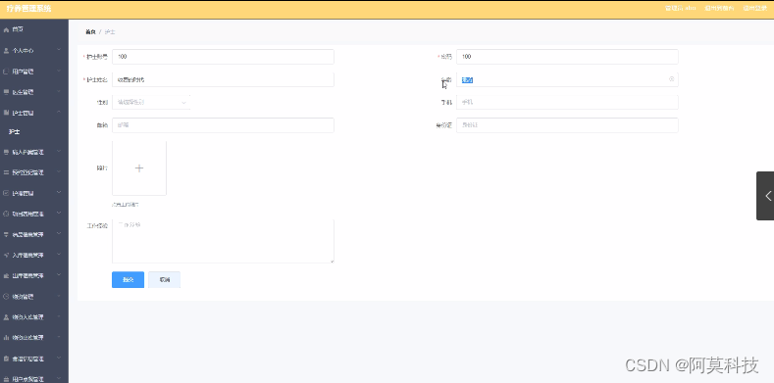Click the administrator name in the top bar
The height and width of the screenshot is (383, 774).
(x=681, y=9)
